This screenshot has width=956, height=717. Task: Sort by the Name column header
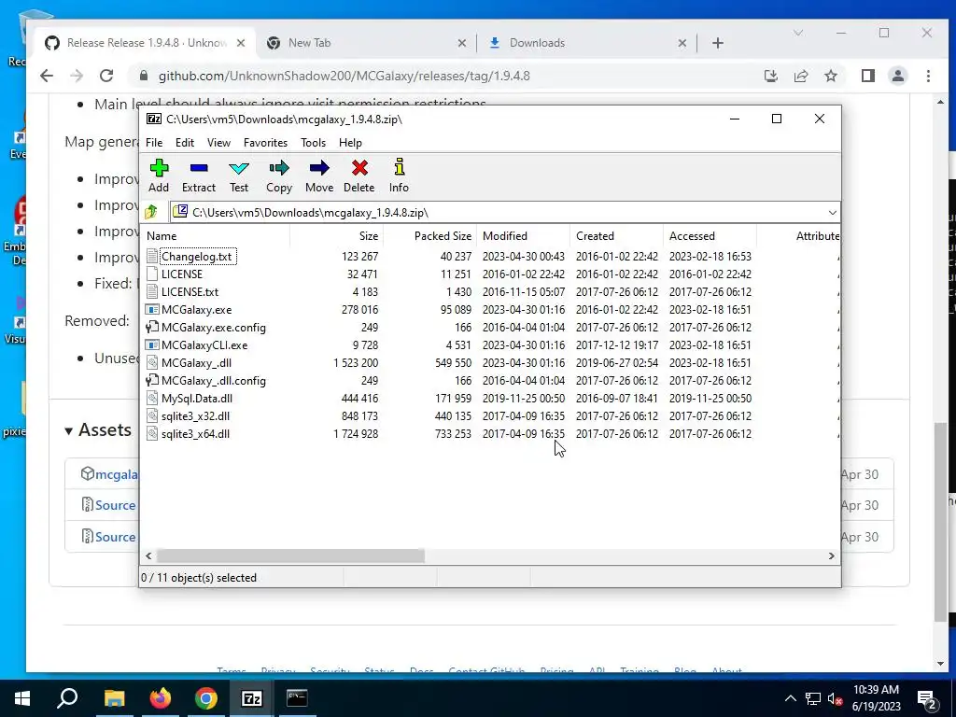pyautogui.click(x=215, y=236)
